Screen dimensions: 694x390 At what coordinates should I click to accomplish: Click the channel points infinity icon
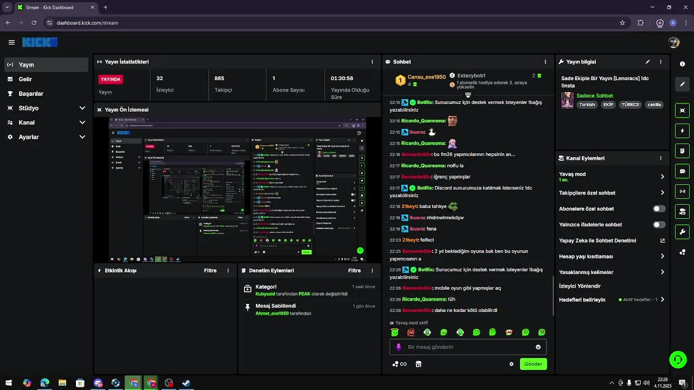pos(400,364)
